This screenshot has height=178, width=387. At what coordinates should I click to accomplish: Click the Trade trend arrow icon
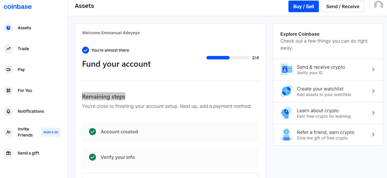8,49
